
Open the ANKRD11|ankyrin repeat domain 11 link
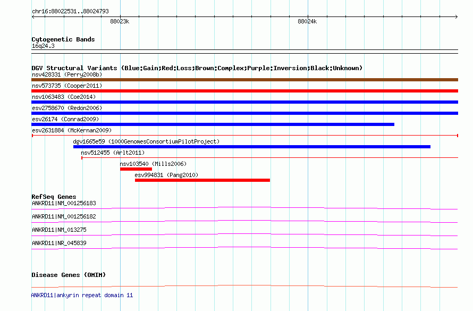[x=82, y=295]
